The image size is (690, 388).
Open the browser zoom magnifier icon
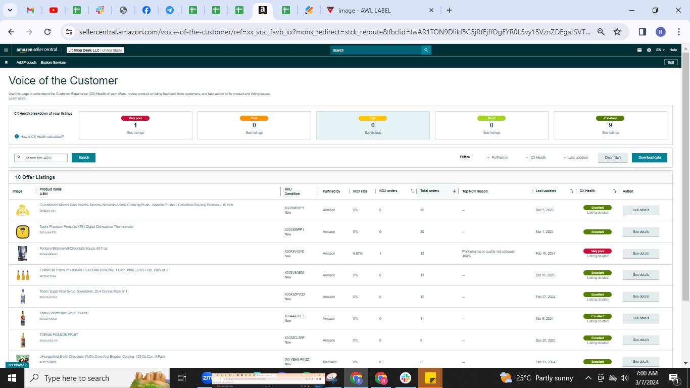pyautogui.click(x=601, y=31)
